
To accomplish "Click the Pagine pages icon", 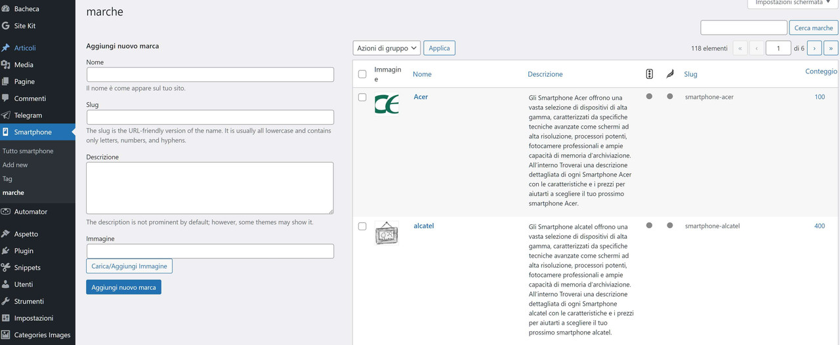I will tap(6, 81).
